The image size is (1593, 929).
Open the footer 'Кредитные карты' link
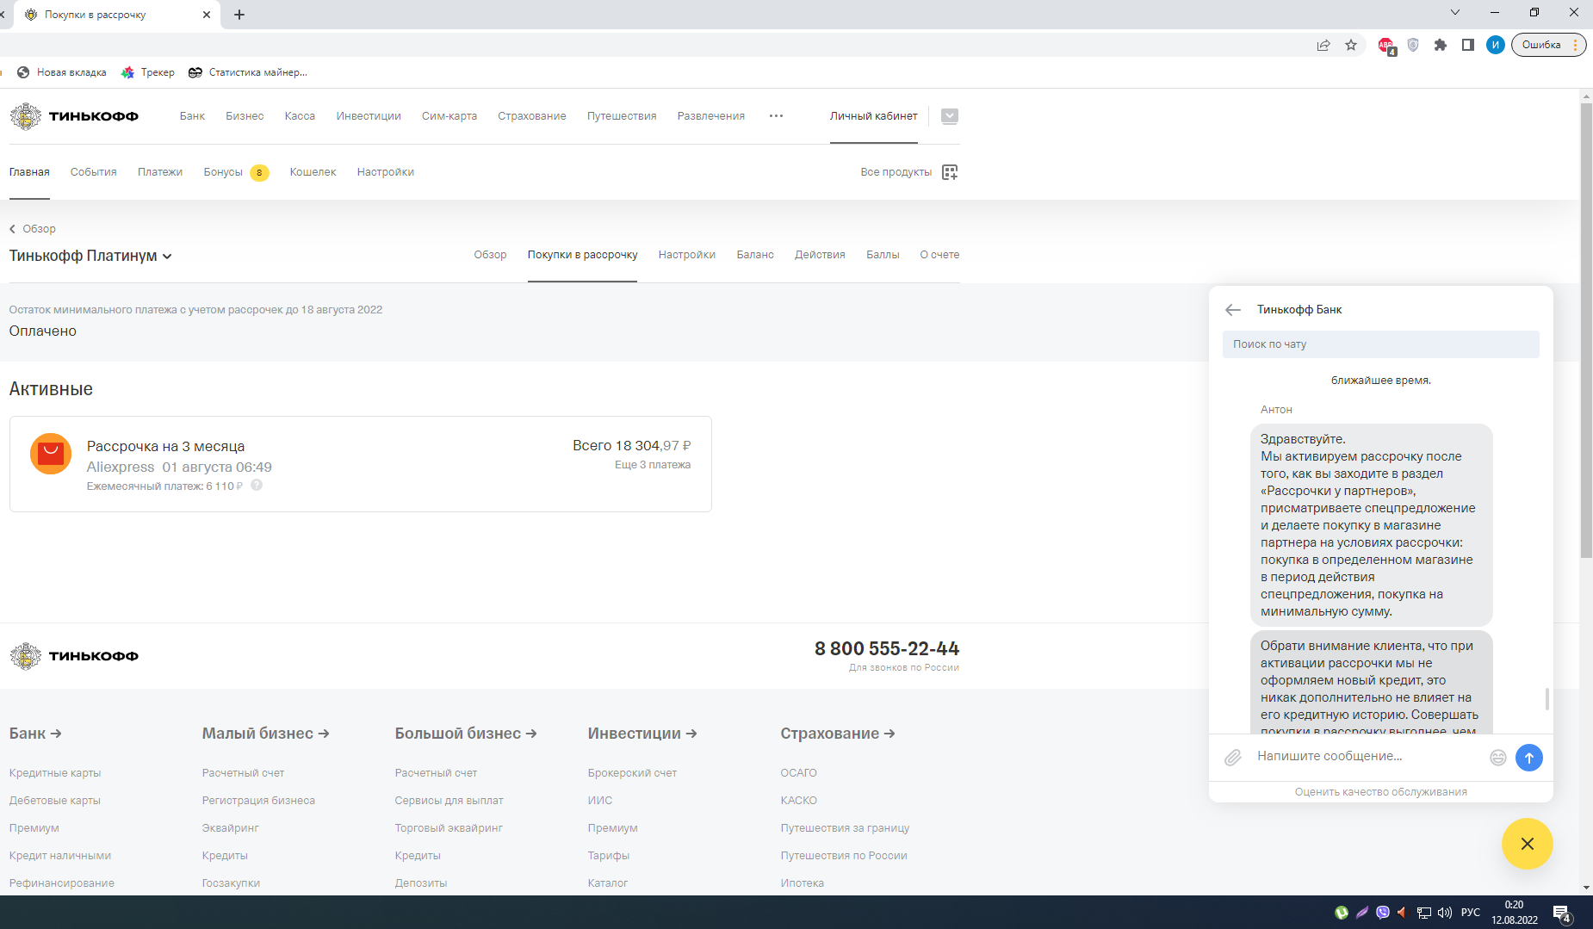(55, 773)
